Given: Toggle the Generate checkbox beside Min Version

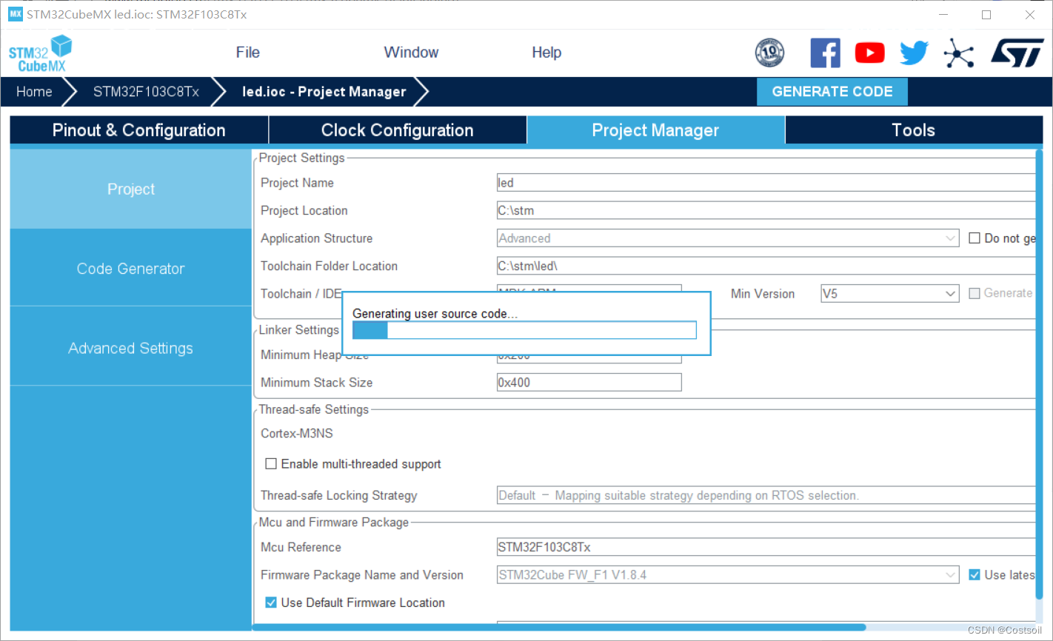Looking at the screenshot, I should click(x=975, y=293).
